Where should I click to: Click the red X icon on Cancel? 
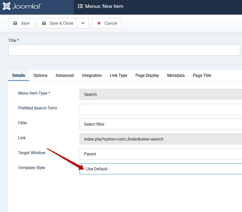tap(99, 23)
